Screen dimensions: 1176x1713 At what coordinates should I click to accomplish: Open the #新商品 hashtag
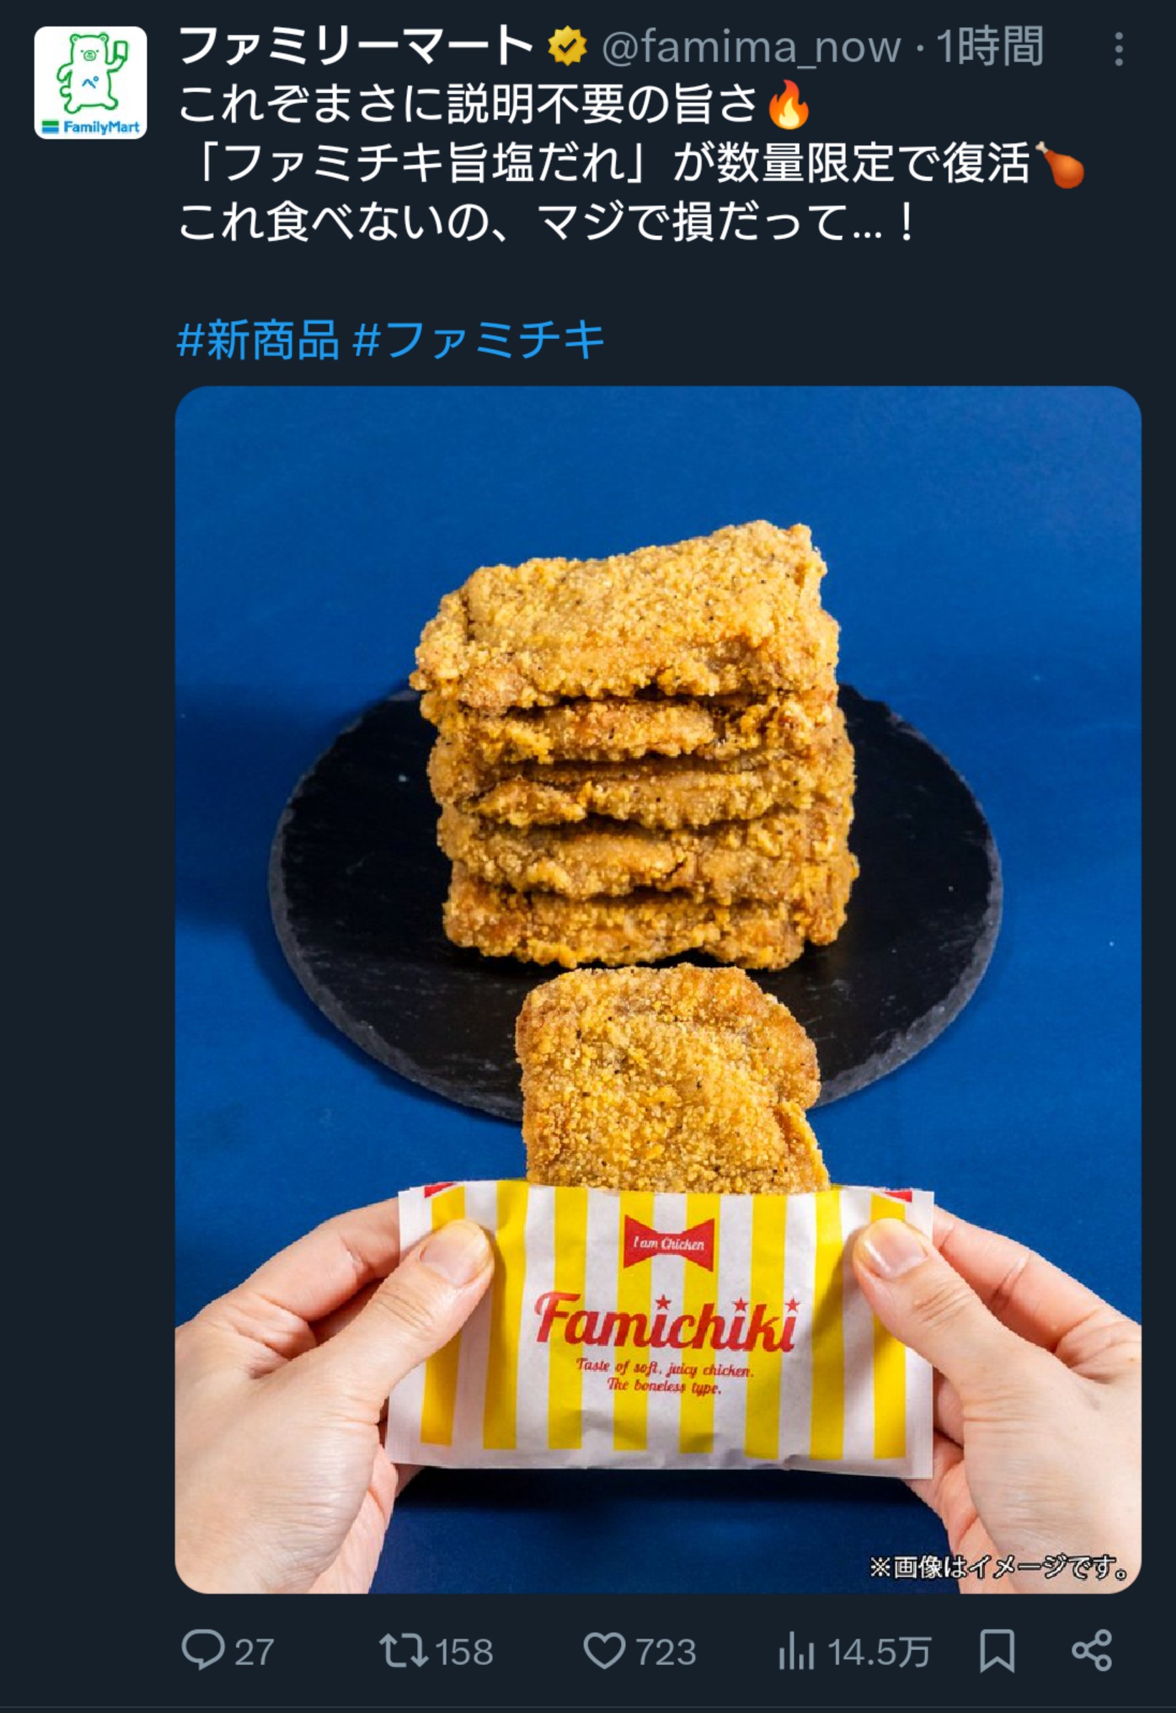(x=258, y=340)
